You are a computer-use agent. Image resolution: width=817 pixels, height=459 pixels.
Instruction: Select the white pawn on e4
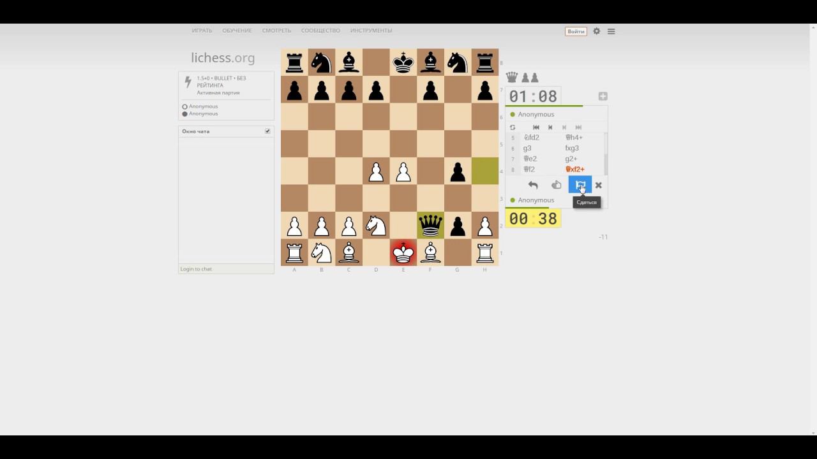click(403, 171)
